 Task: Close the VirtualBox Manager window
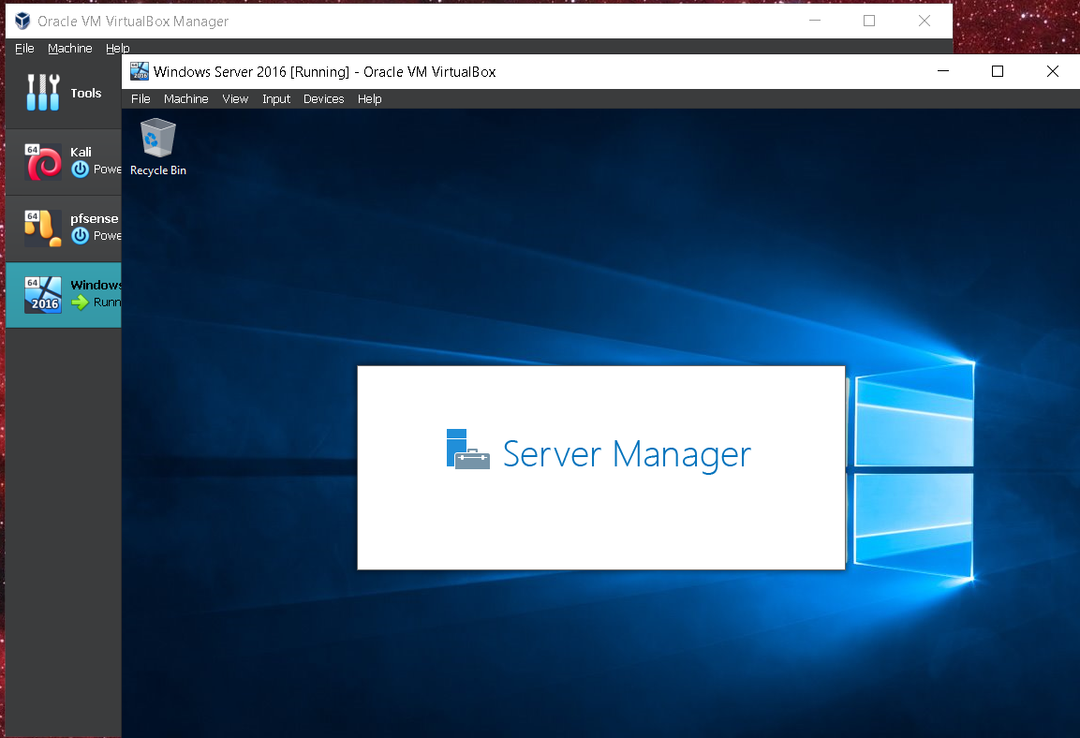pos(925,21)
